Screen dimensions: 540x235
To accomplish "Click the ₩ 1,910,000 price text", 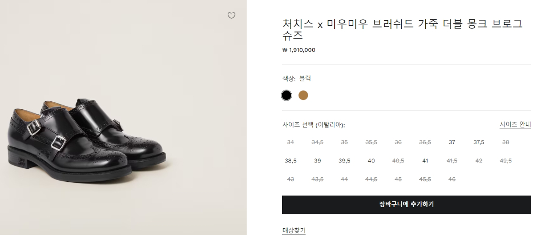I will click(x=299, y=50).
